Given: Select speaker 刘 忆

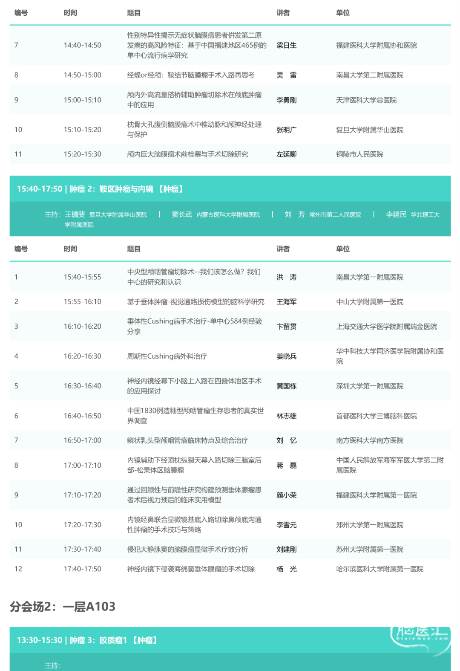Looking at the screenshot, I should coord(286,440).
